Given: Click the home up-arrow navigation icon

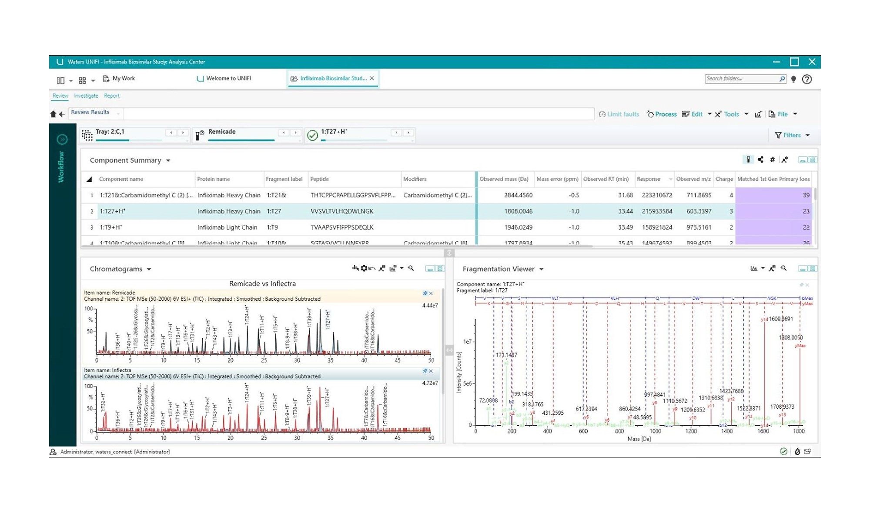Looking at the screenshot, I should (x=53, y=114).
